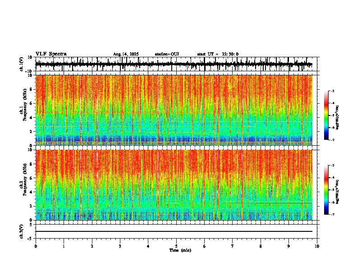Click the time axis tick label "1"
The image size is (357, 276).
(x=64, y=246)
